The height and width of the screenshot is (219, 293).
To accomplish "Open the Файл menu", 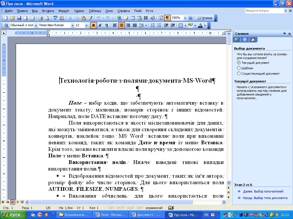I will click(x=9, y=11).
